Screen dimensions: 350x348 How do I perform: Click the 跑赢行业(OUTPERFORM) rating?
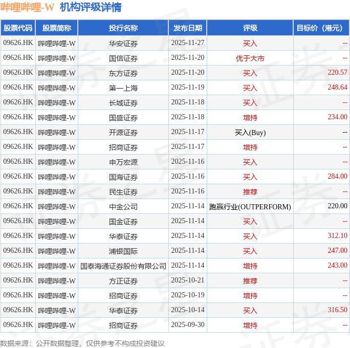coord(250,207)
